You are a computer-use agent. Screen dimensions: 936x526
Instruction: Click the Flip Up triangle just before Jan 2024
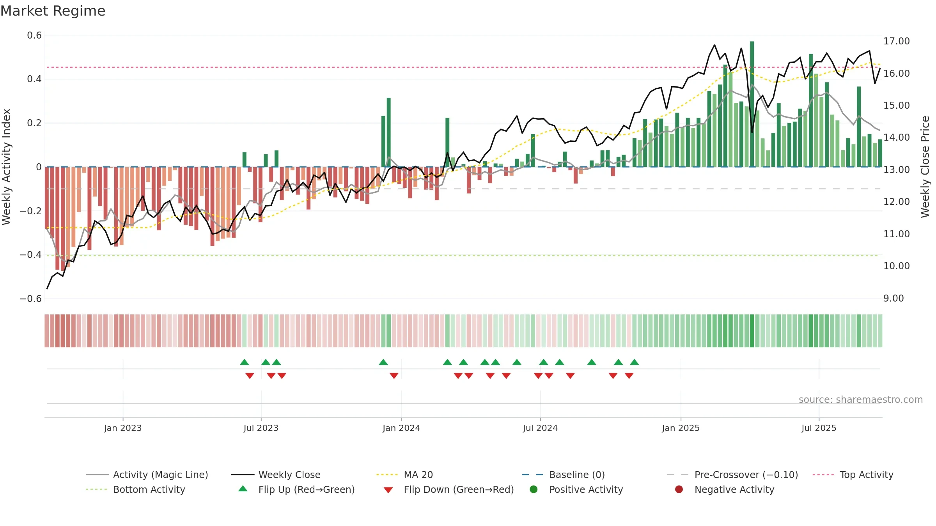[383, 362]
